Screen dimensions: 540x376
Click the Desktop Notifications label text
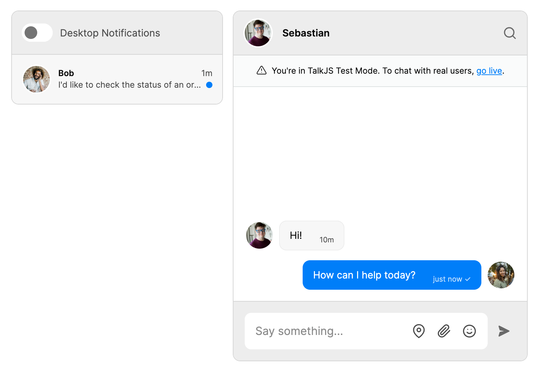tap(110, 33)
